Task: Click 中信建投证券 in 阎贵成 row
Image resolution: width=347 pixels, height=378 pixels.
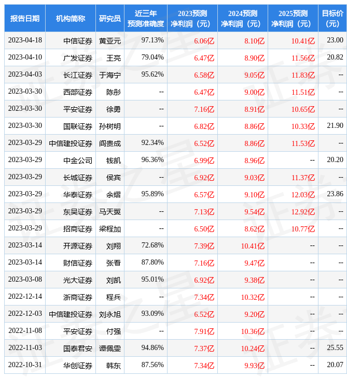Action: click(71, 143)
